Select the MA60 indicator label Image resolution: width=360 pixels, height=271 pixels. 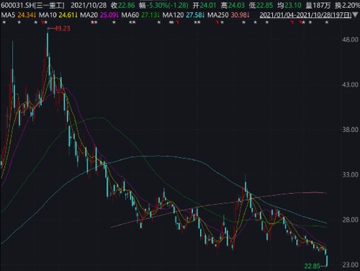[x=130, y=15]
